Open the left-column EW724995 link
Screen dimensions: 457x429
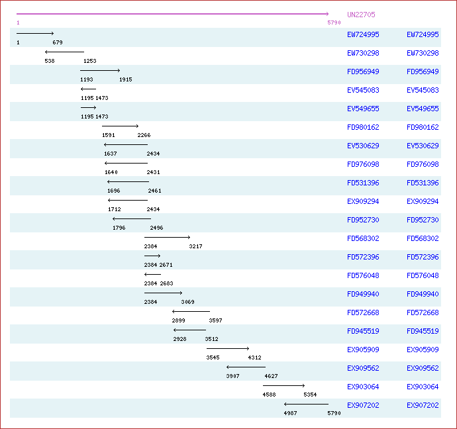coord(363,34)
